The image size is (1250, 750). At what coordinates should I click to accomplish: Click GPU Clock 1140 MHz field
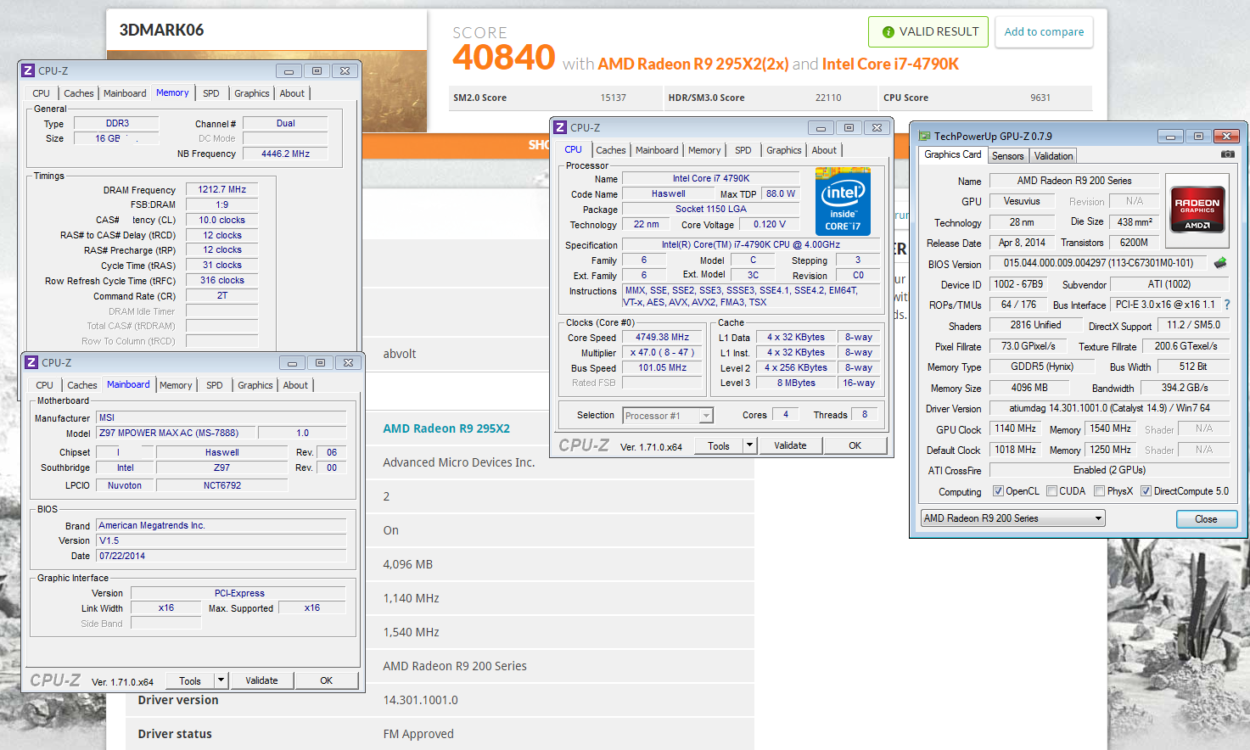[1015, 428]
